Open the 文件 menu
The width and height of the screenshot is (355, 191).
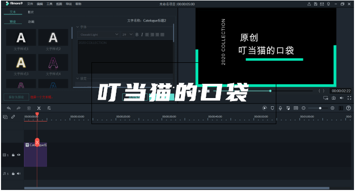pyautogui.click(x=30, y=4)
